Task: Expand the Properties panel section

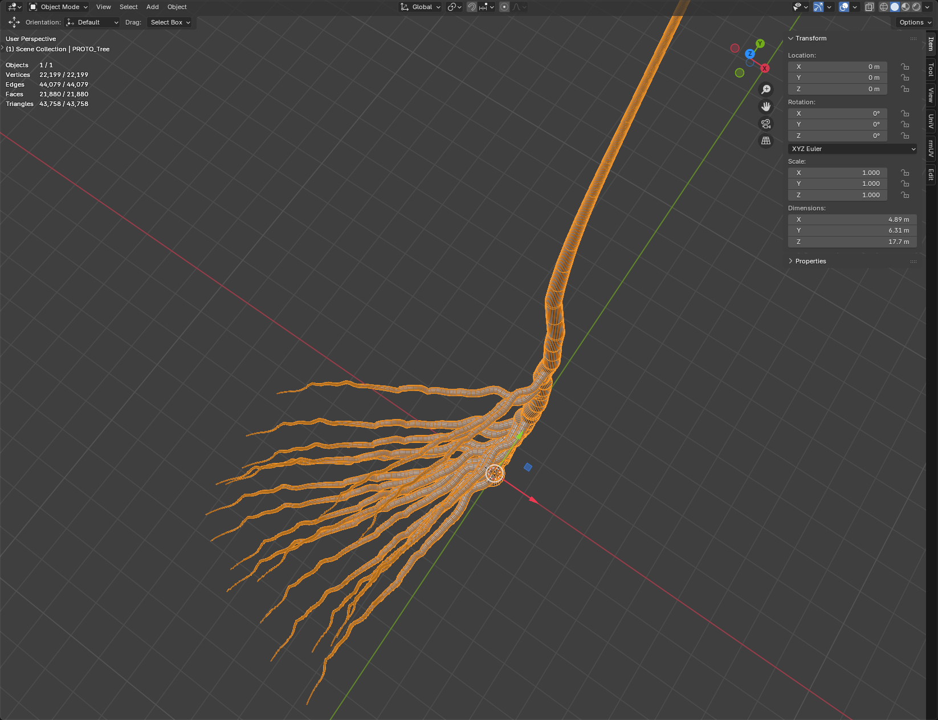Action: [x=810, y=261]
